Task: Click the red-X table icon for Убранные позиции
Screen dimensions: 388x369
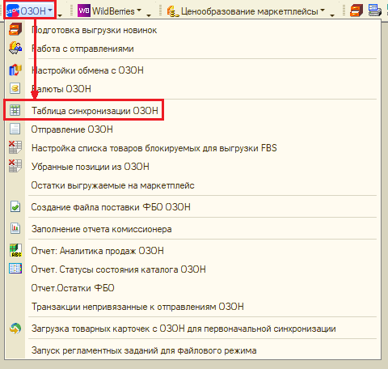Action: [15, 166]
